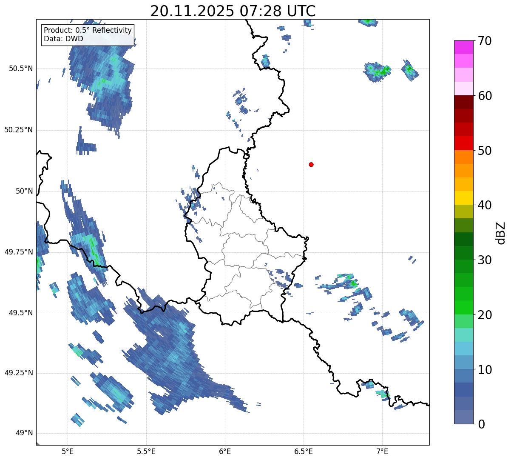Click the 5.5°E longitude label
Viewport: 511px width, 460px height.
pyautogui.click(x=146, y=451)
